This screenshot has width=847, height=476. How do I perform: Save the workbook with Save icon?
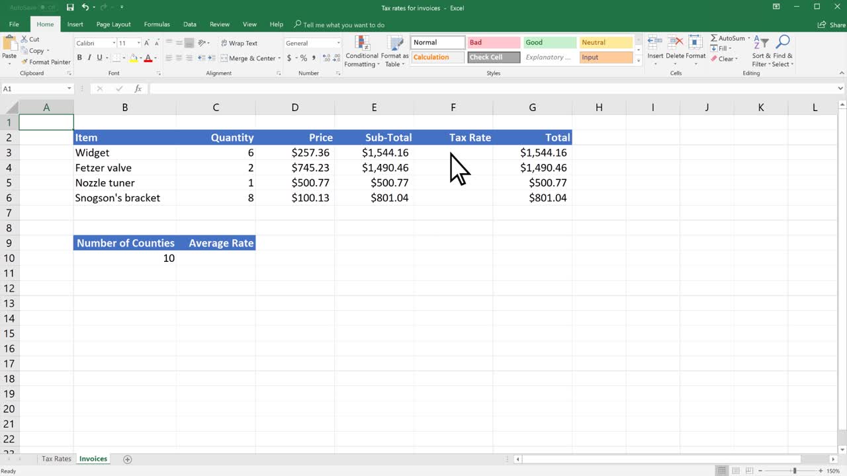tap(70, 7)
